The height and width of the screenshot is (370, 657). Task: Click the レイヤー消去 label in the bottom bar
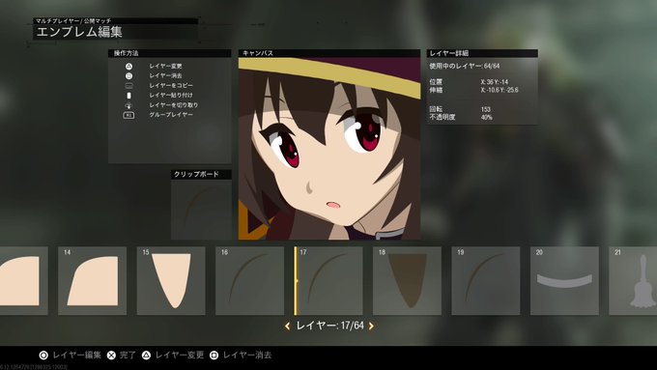point(247,356)
